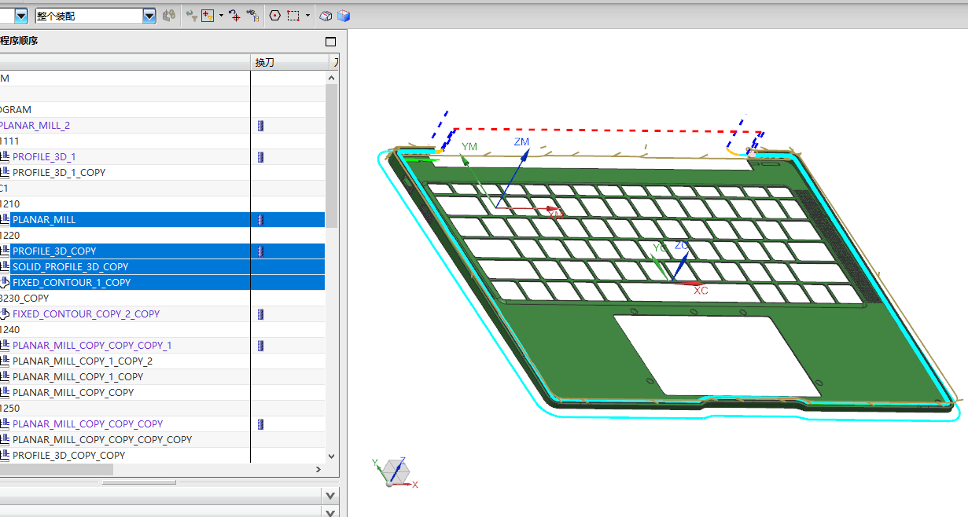
Task: Maximize the 程序顺序 navigator panel
Action: click(x=330, y=42)
